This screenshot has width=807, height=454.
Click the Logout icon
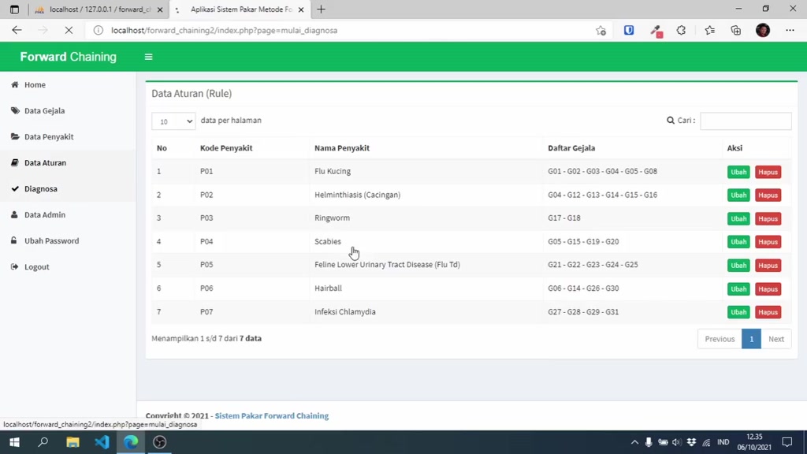click(14, 266)
